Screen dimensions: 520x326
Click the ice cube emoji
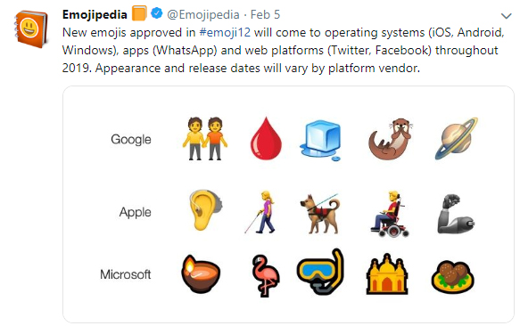pos(321,140)
